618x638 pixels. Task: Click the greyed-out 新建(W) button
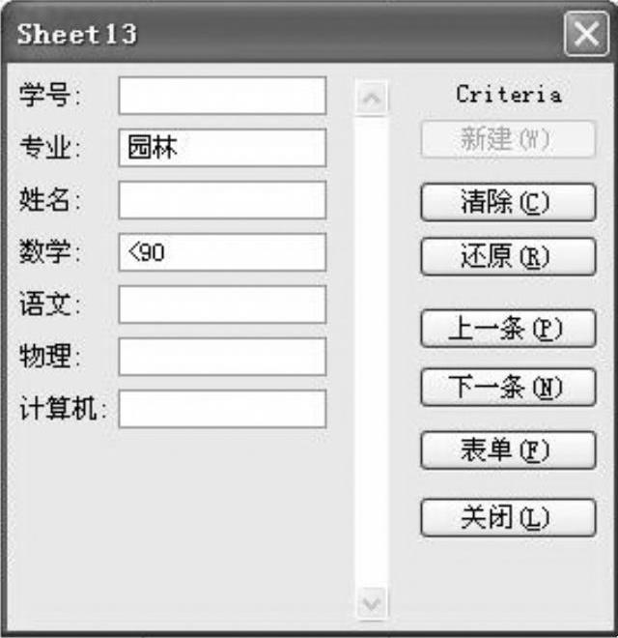tap(508, 139)
